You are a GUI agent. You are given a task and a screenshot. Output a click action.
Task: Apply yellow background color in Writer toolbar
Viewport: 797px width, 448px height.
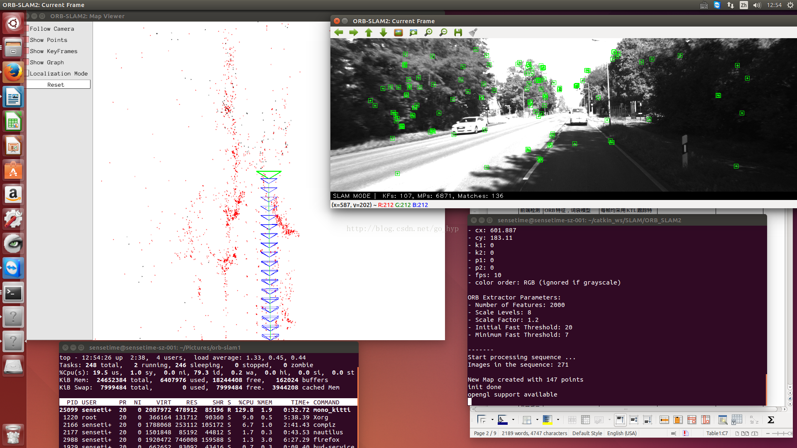(x=548, y=420)
